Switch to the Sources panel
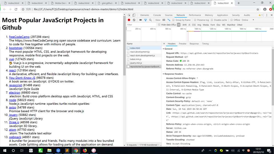 pos(169,15)
